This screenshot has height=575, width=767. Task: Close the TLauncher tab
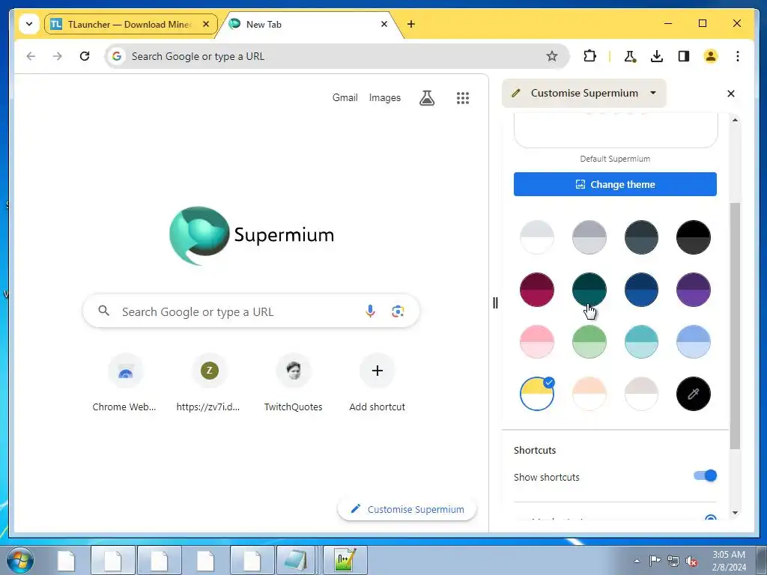[206, 24]
